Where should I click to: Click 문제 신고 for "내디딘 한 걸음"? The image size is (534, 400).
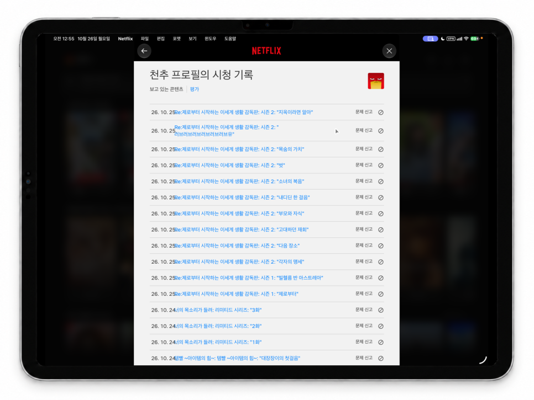coord(364,197)
